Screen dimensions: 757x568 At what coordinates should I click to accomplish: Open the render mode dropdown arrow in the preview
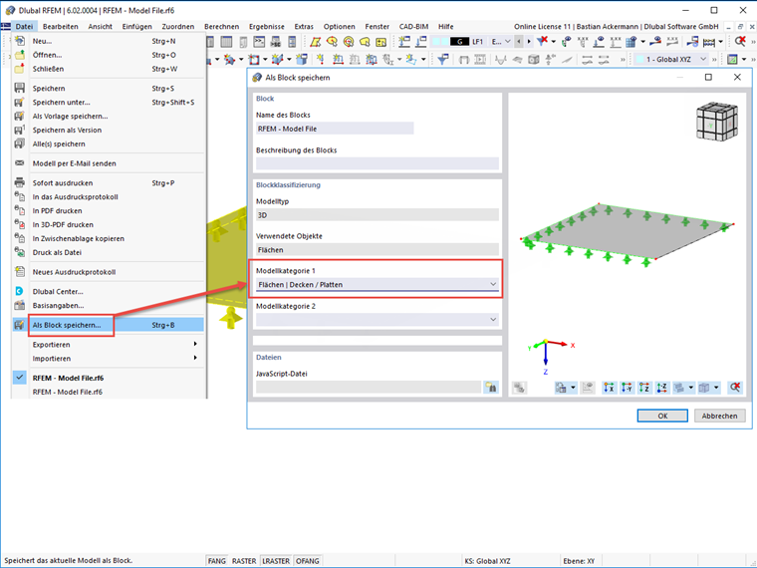pyautogui.click(x=691, y=388)
